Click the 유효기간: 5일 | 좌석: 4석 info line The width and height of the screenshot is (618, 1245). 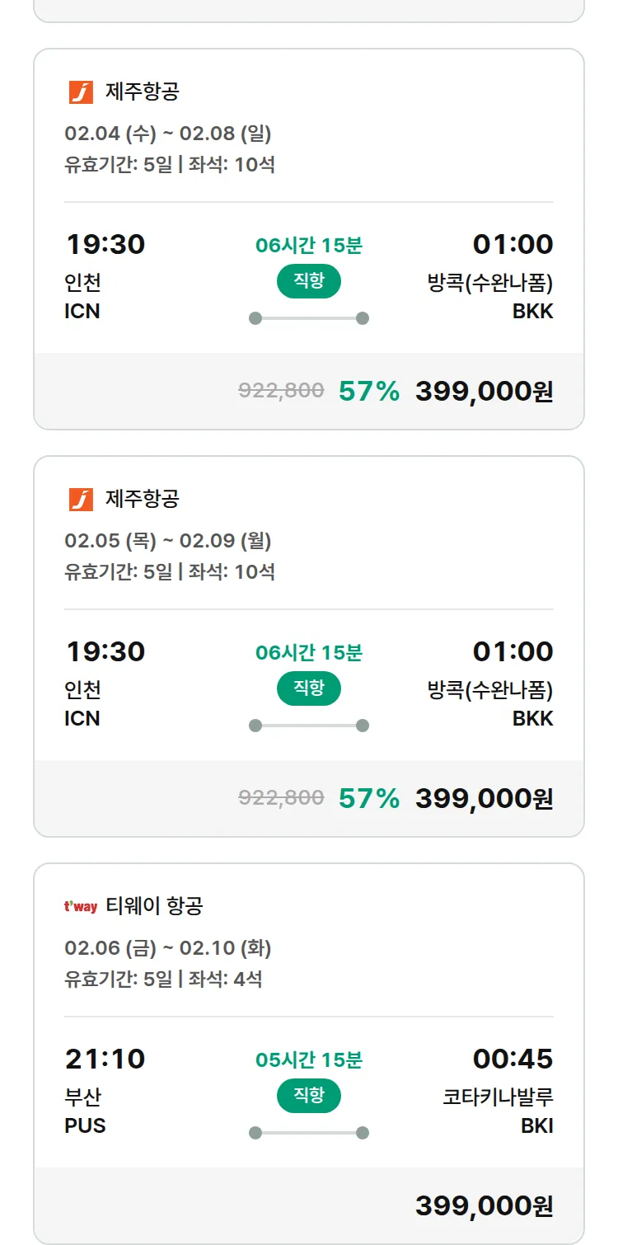163,980
